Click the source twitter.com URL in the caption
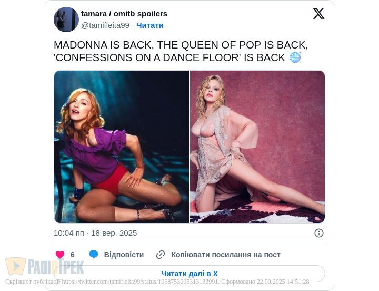Screen dimensions: 379x291 (x=140, y=282)
